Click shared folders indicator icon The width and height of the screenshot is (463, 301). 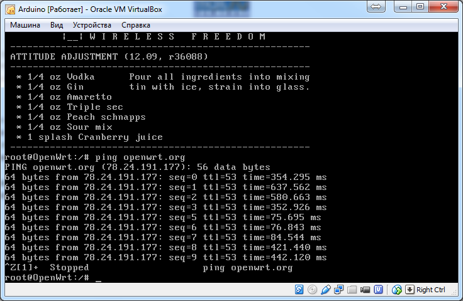tap(352, 290)
